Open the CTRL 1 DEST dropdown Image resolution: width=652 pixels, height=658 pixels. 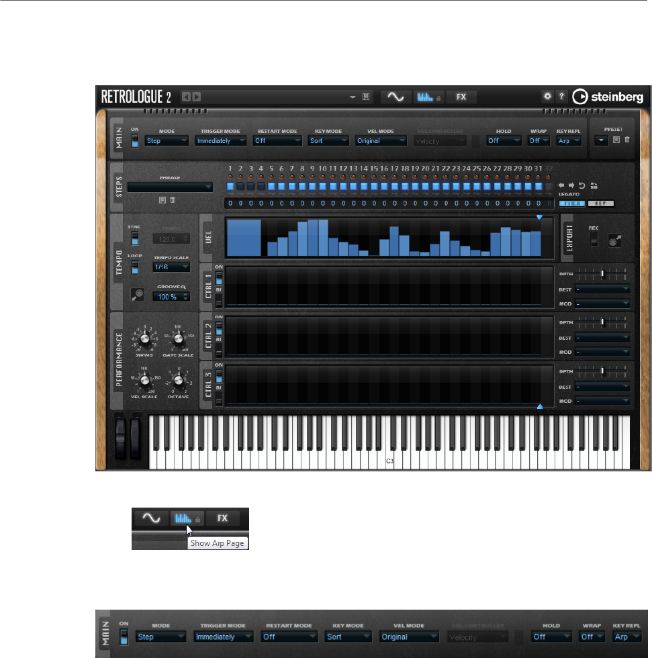click(x=602, y=289)
